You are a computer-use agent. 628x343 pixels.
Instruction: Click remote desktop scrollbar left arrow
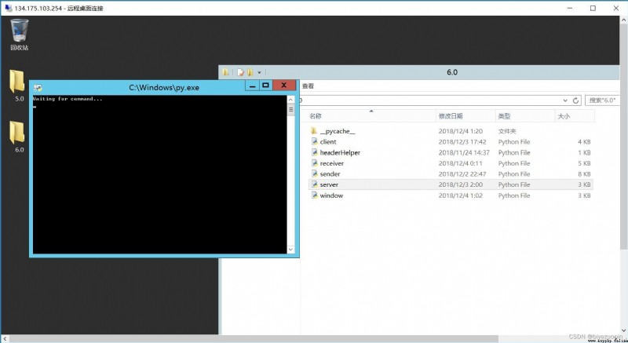tap(5, 338)
